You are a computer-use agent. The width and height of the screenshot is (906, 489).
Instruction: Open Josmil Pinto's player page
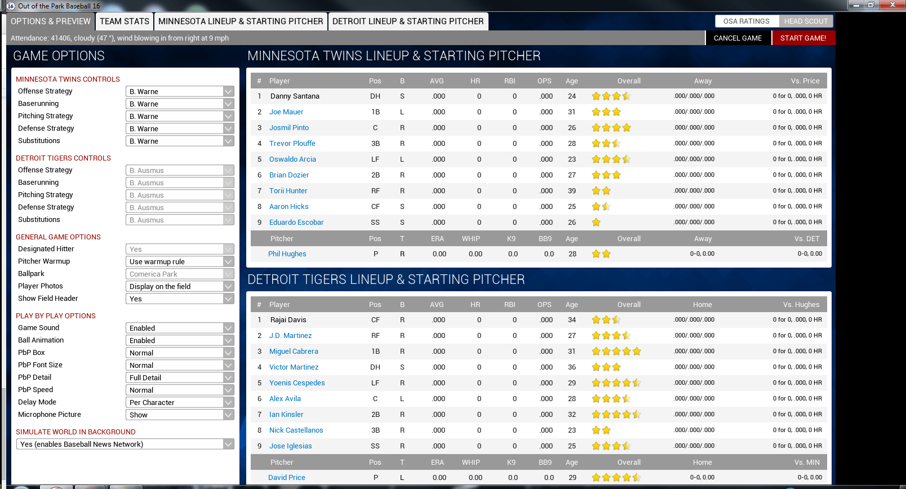pos(289,128)
